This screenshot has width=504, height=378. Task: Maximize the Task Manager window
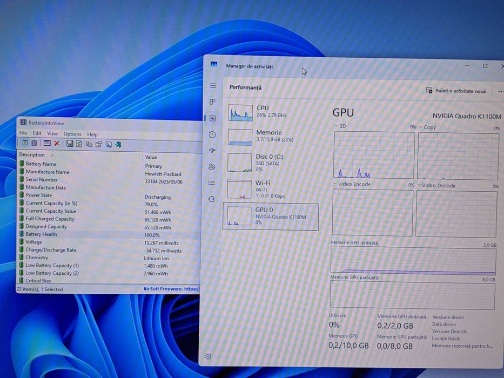pos(485,66)
